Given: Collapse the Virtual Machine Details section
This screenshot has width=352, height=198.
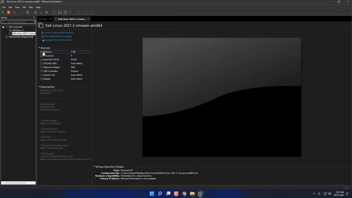Looking at the screenshot, I should 94,167.
